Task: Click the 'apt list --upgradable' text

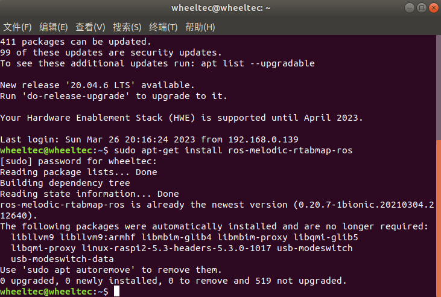Action: click(258, 63)
